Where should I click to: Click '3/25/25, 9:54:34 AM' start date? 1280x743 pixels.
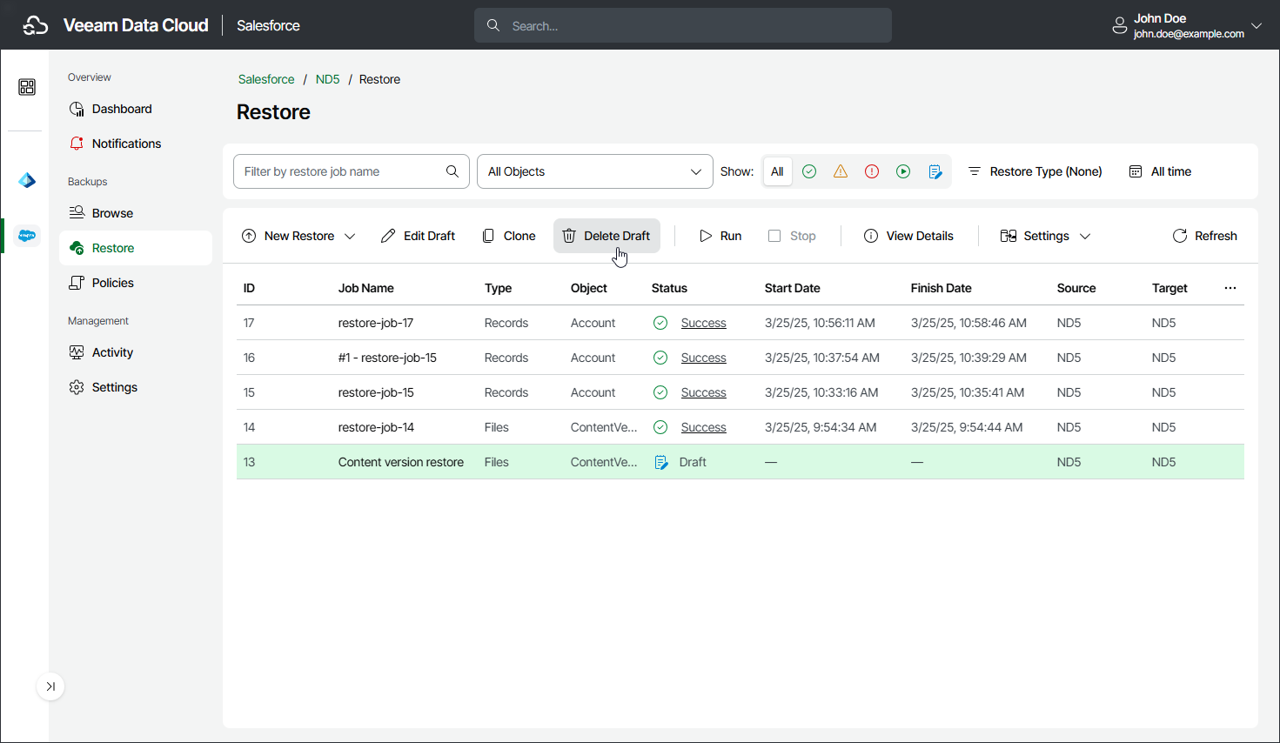[821, 427]
